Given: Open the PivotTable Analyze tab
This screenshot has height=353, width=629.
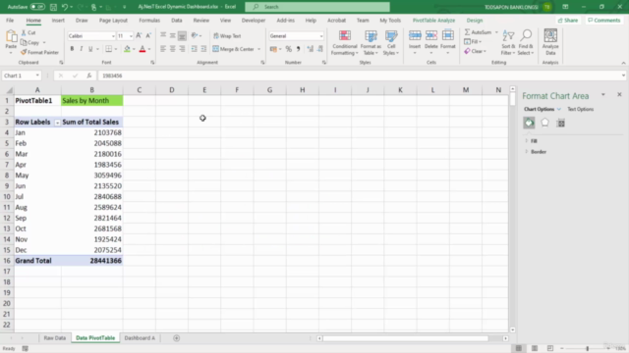Looking at the screenshot, I should pos(433,20).
